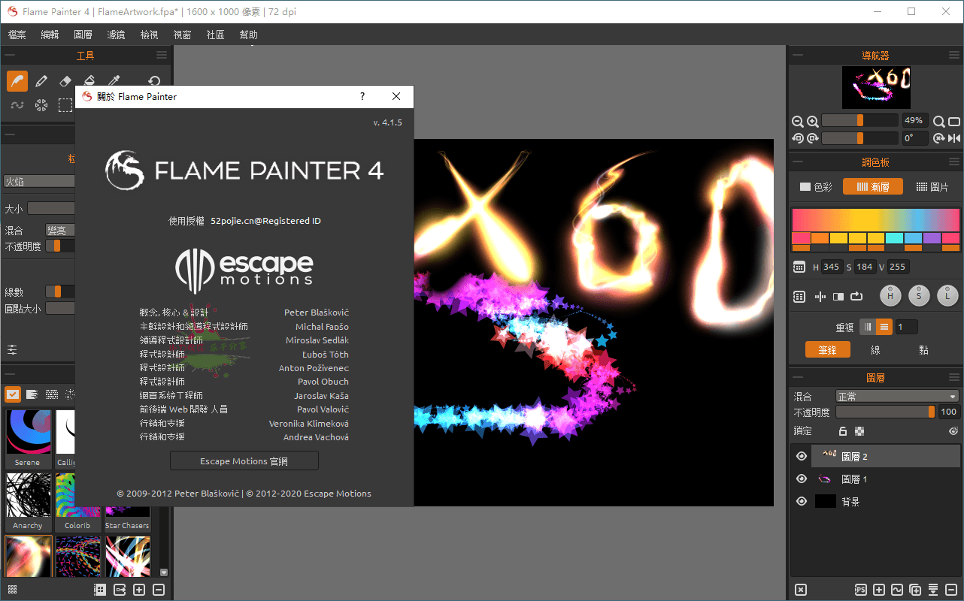Toggle the layer lock icon
The width and height of the screenshot is (964, 601).
point(843,431)
